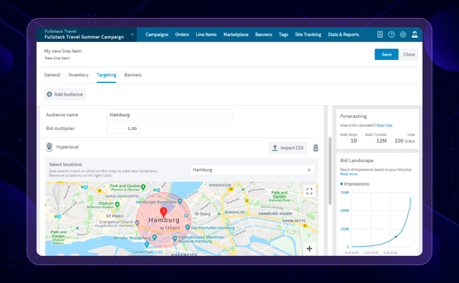Open Marketplace in top navigation
The width and height of the screenshot is (459, 283).
click(x=236, y=34)
